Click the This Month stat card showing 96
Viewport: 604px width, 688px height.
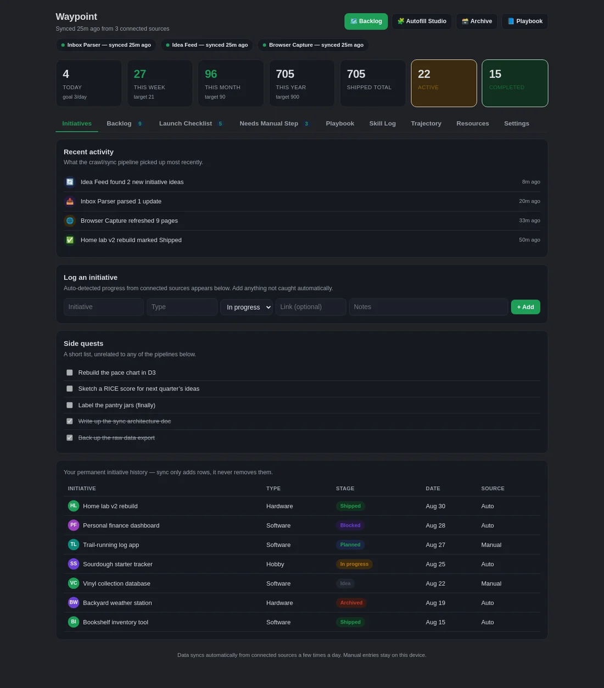pos(231,83)
